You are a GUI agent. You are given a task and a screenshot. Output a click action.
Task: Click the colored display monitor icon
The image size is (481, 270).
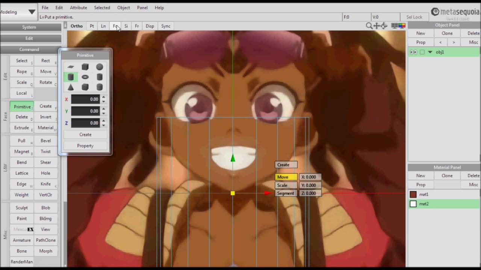click(x=402, y=26)
